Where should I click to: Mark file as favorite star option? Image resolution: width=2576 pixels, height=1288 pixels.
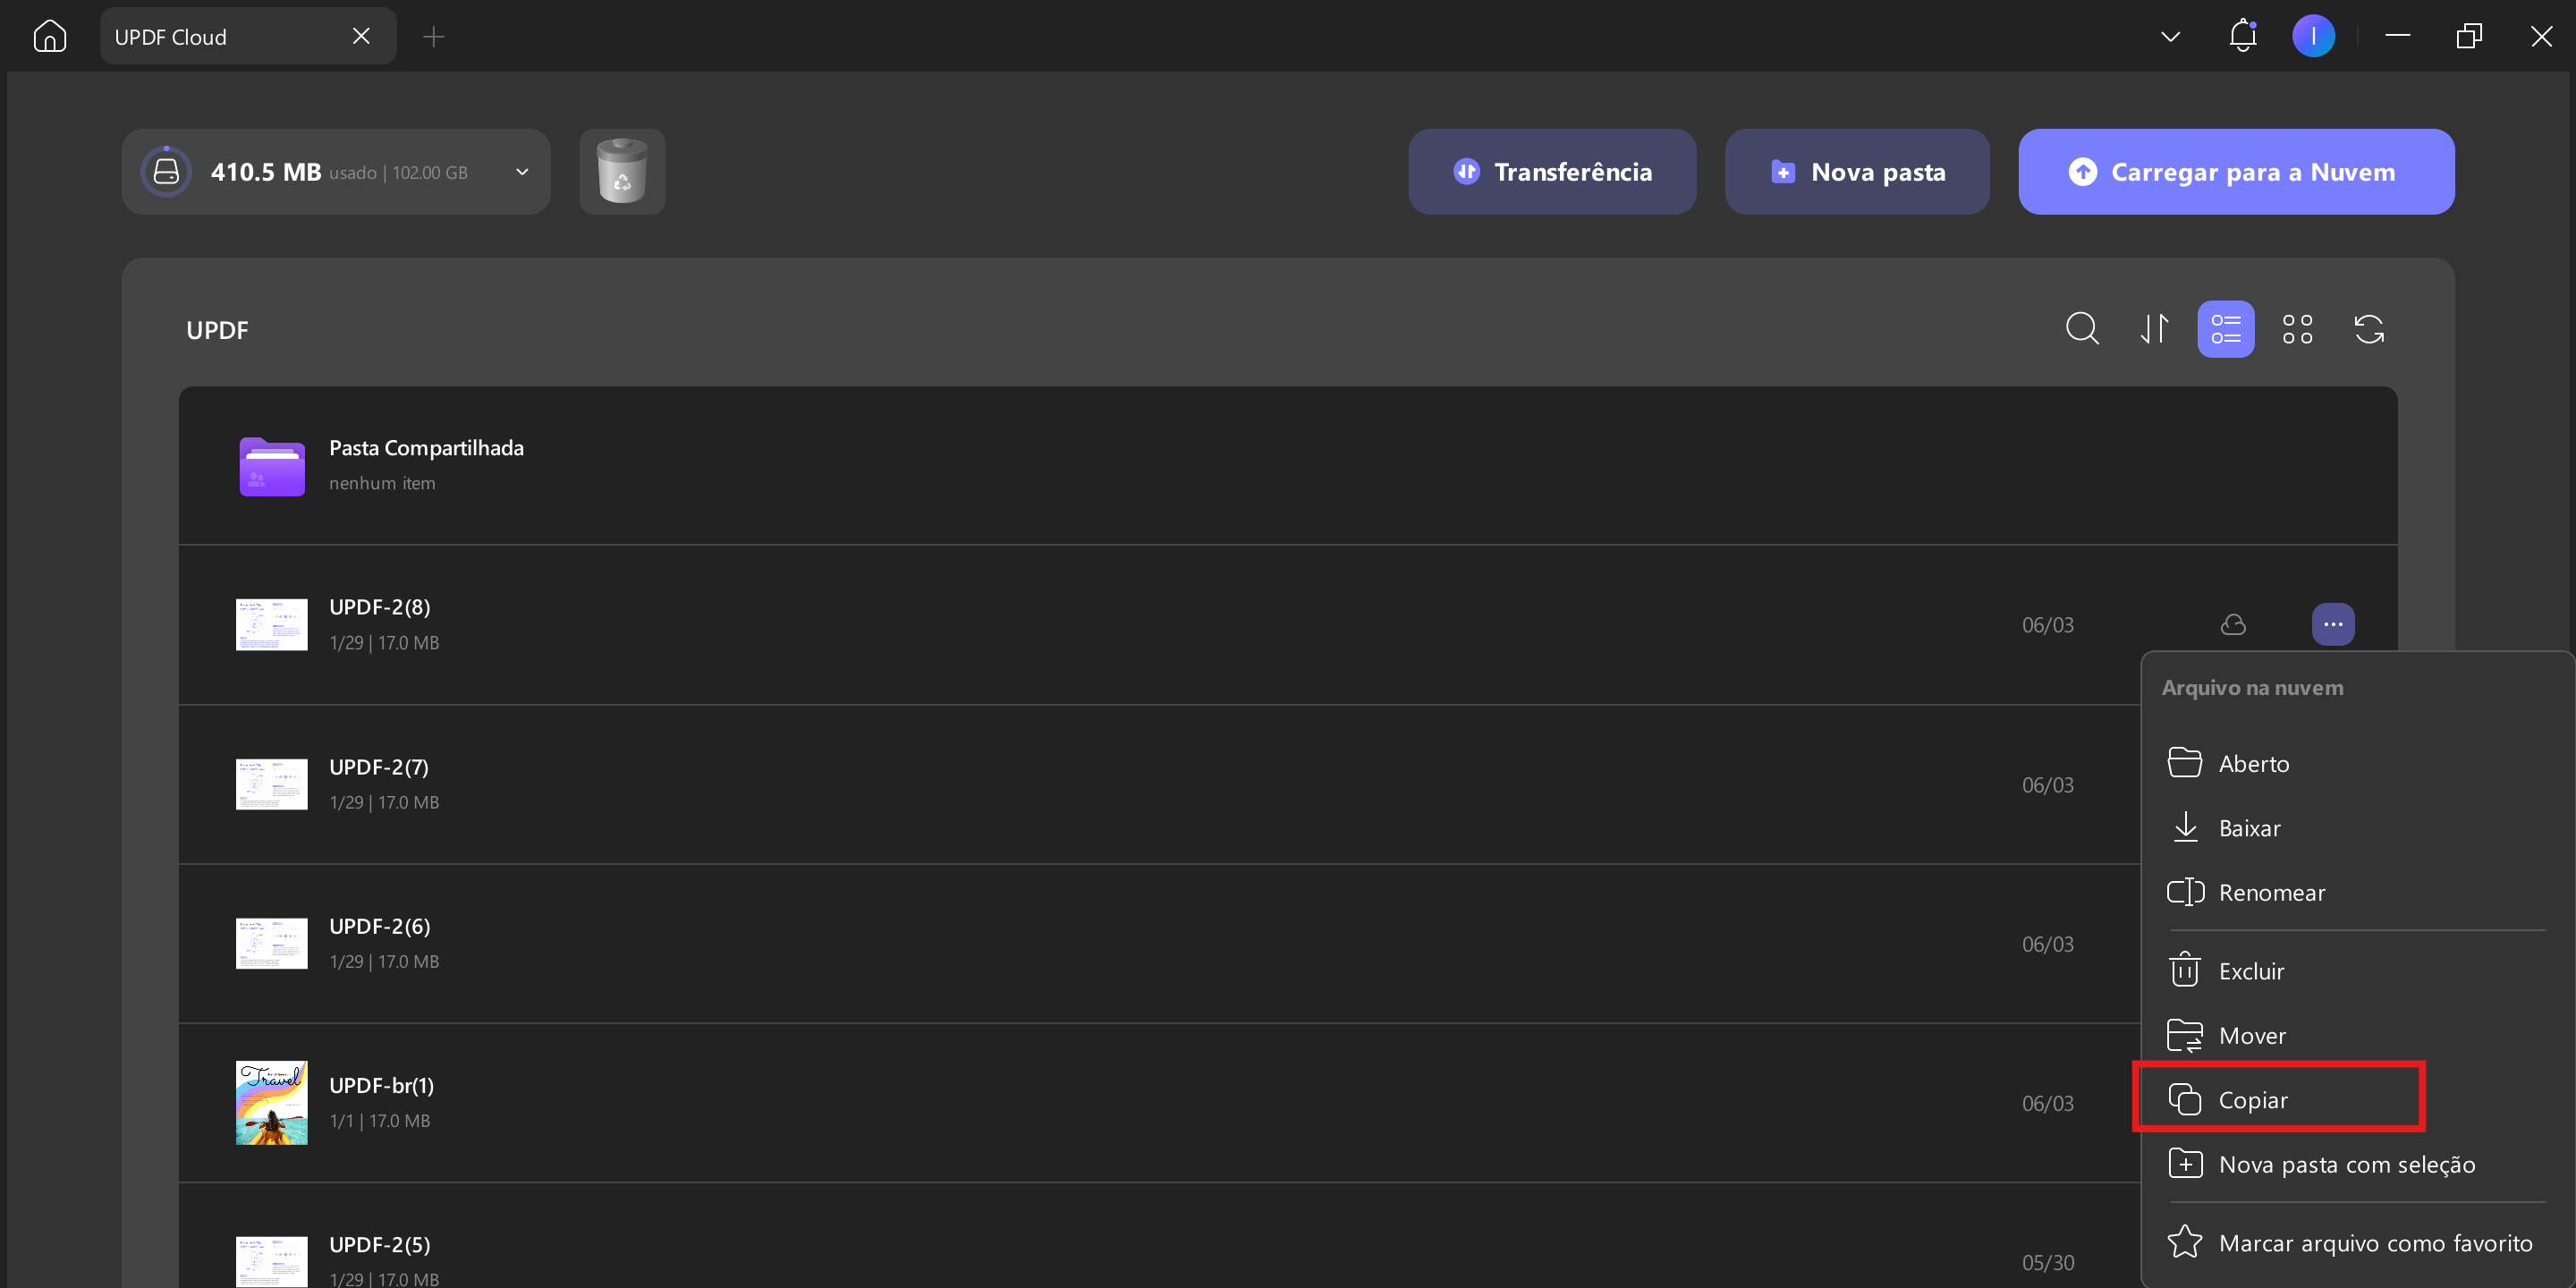[2349, 1243]
